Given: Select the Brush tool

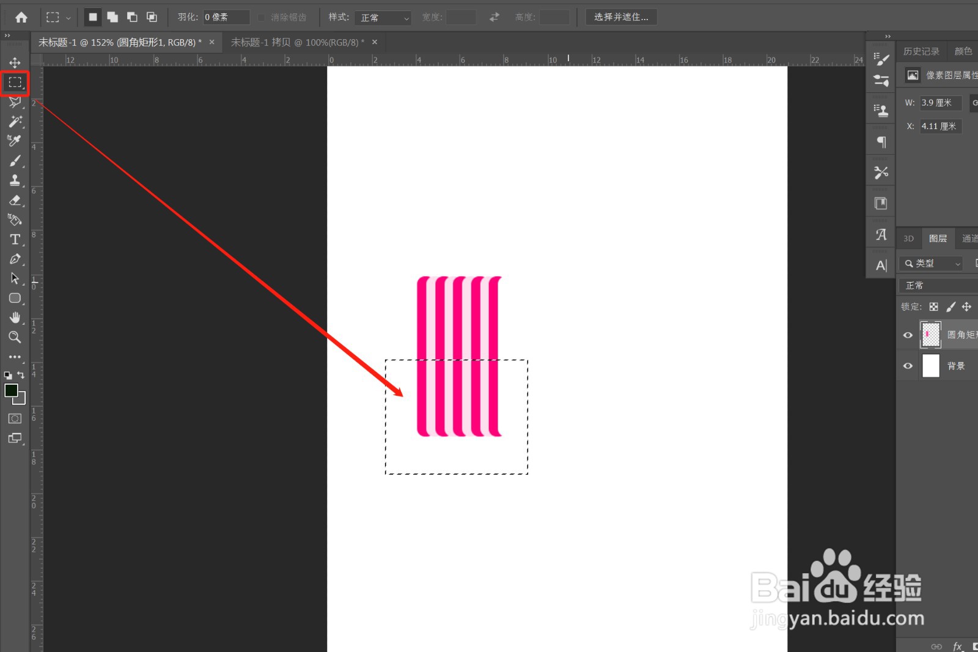Looking at the screenshot, I should click(x=15, y=161).
